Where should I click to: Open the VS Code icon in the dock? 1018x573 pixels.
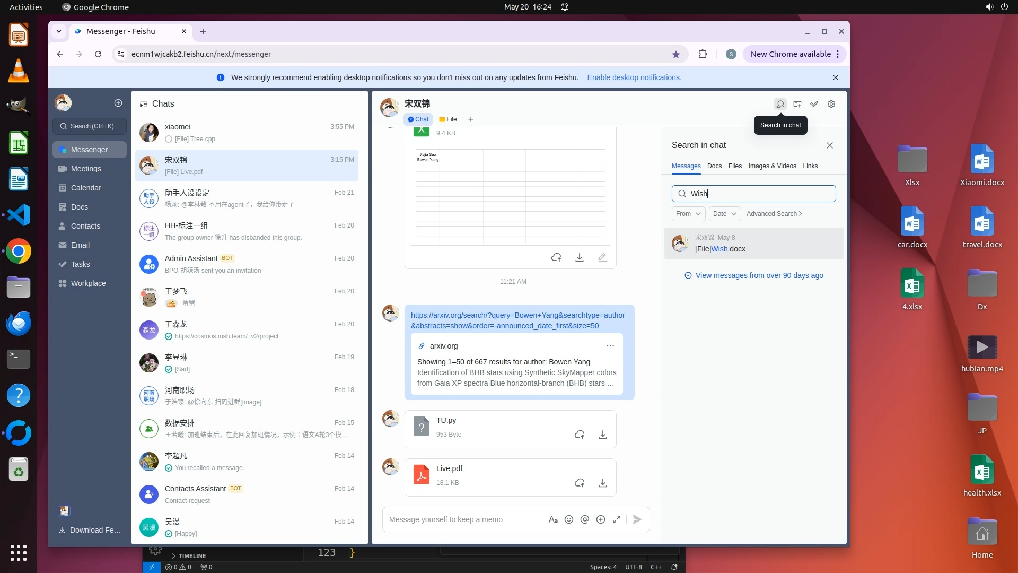pyautogui.click(x=19, y=215)
